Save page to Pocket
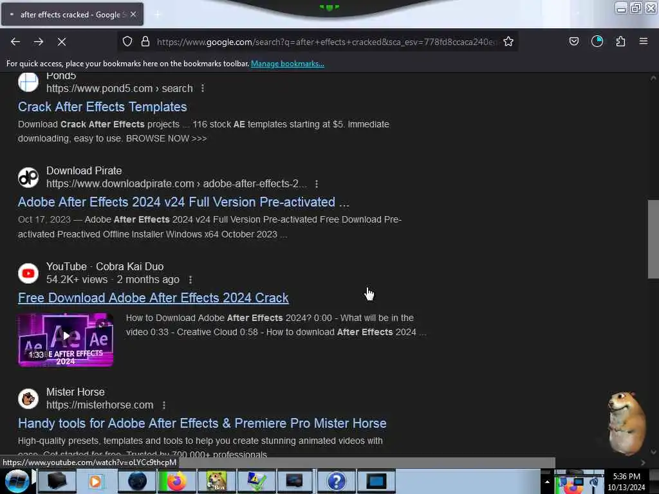 tap(574, 41)
